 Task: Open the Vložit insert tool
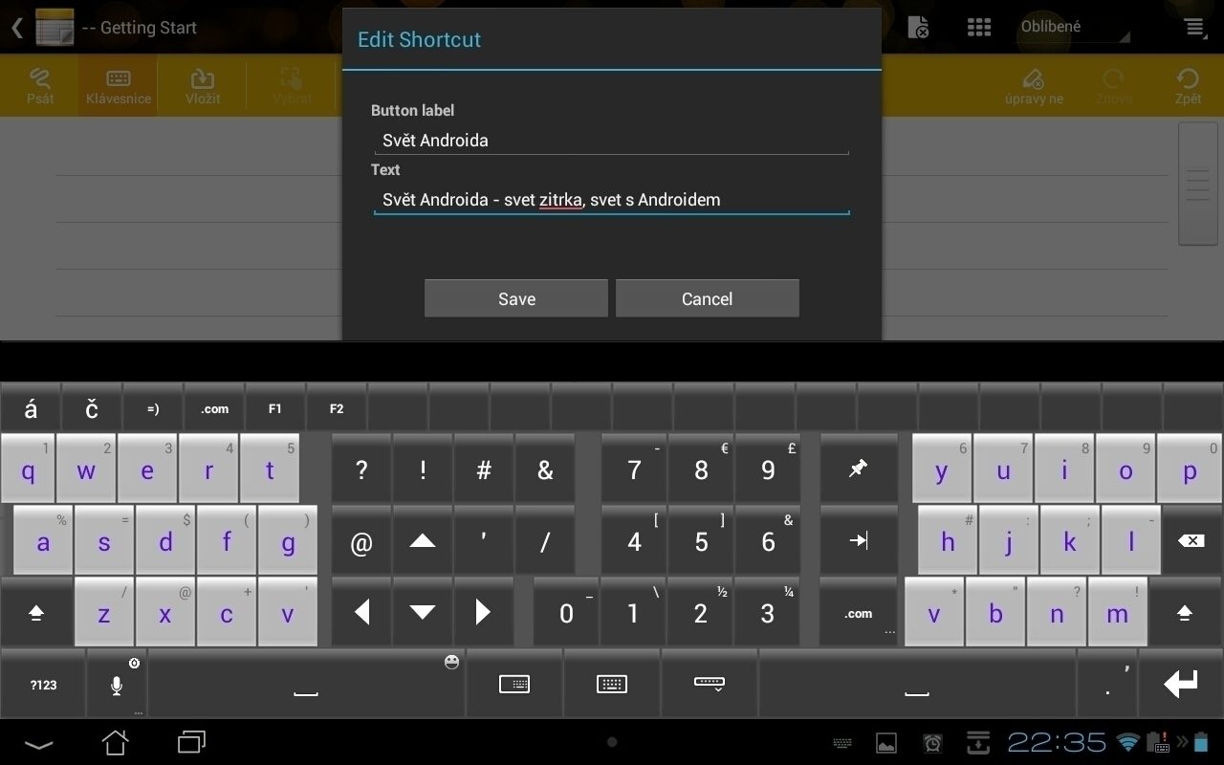[x=202, y=85]
